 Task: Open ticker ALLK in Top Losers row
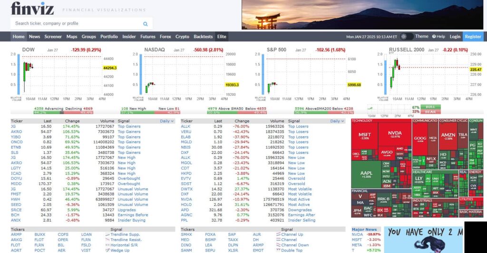185,126
